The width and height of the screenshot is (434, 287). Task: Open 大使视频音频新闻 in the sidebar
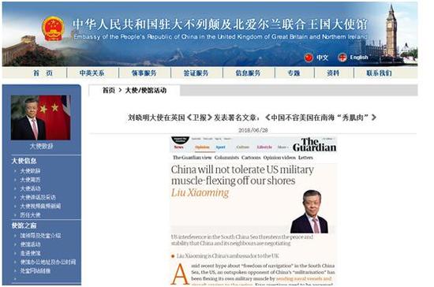pyautogui.click(x=40, y=207)
